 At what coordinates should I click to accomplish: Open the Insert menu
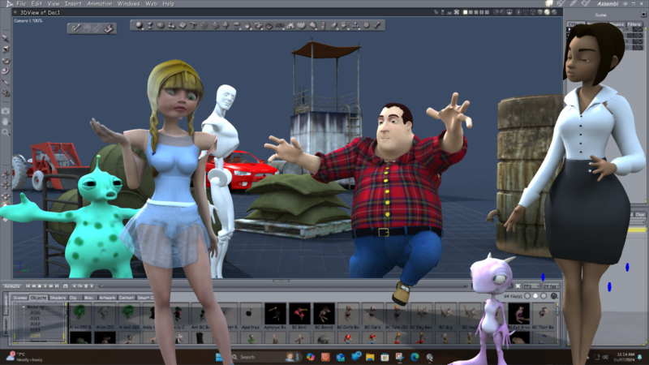point(73,4)
